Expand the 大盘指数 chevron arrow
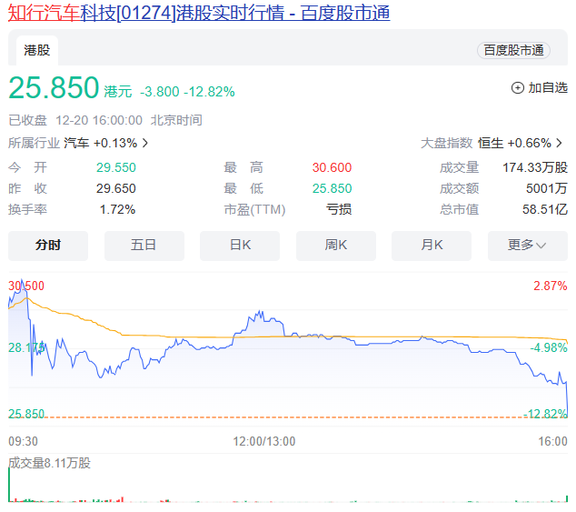The width and height of the screenshot is (576, 512). 560,143
